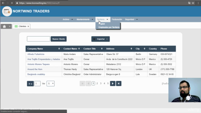Expand the Seguridad menu
Viewport: 201px width, 113px height.
pyautogui.click(x=131, y=19)
